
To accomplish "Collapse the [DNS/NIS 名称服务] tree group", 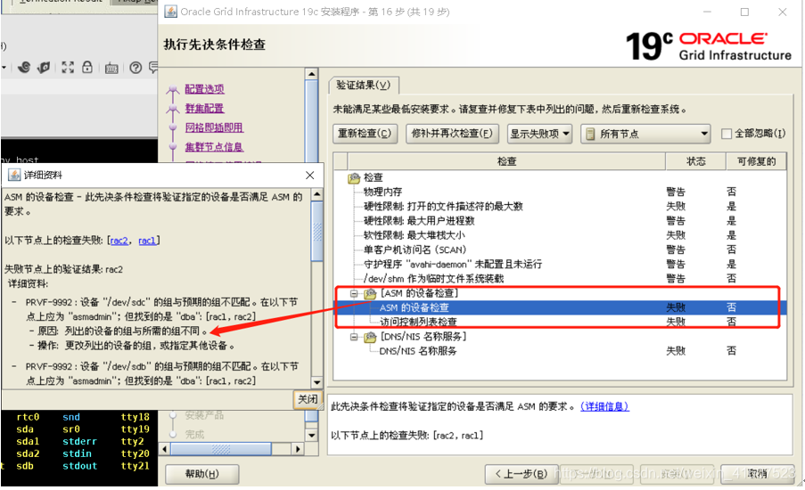I will (x=354, y=337).
